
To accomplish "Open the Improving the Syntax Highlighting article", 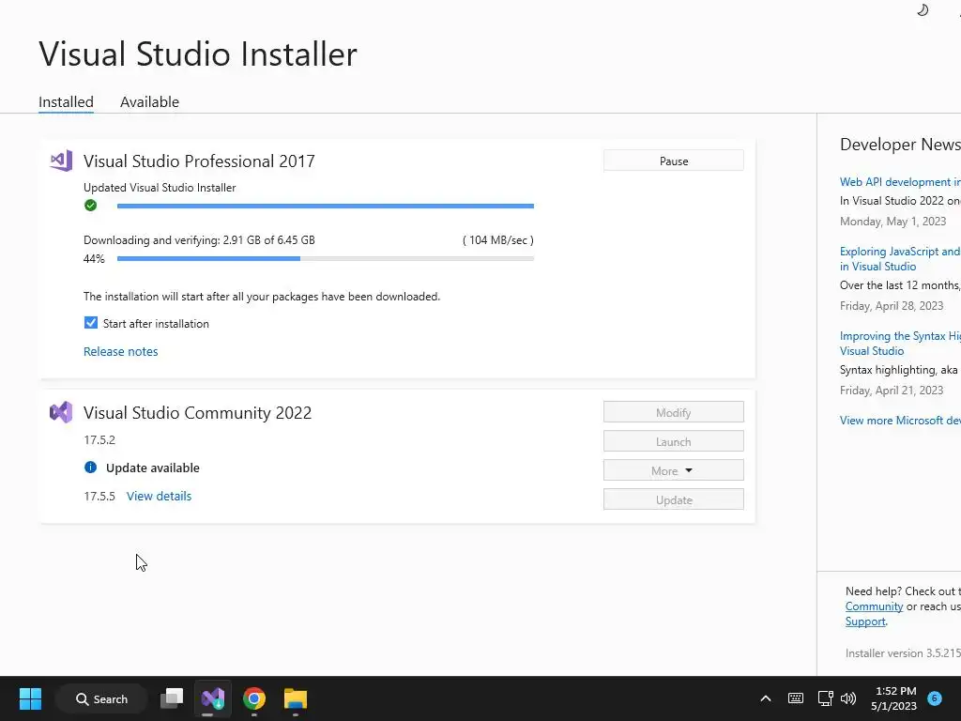I will [900, 344].
